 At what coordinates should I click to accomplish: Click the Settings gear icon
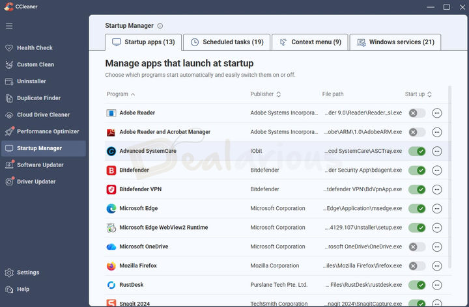tap(9, 273)
